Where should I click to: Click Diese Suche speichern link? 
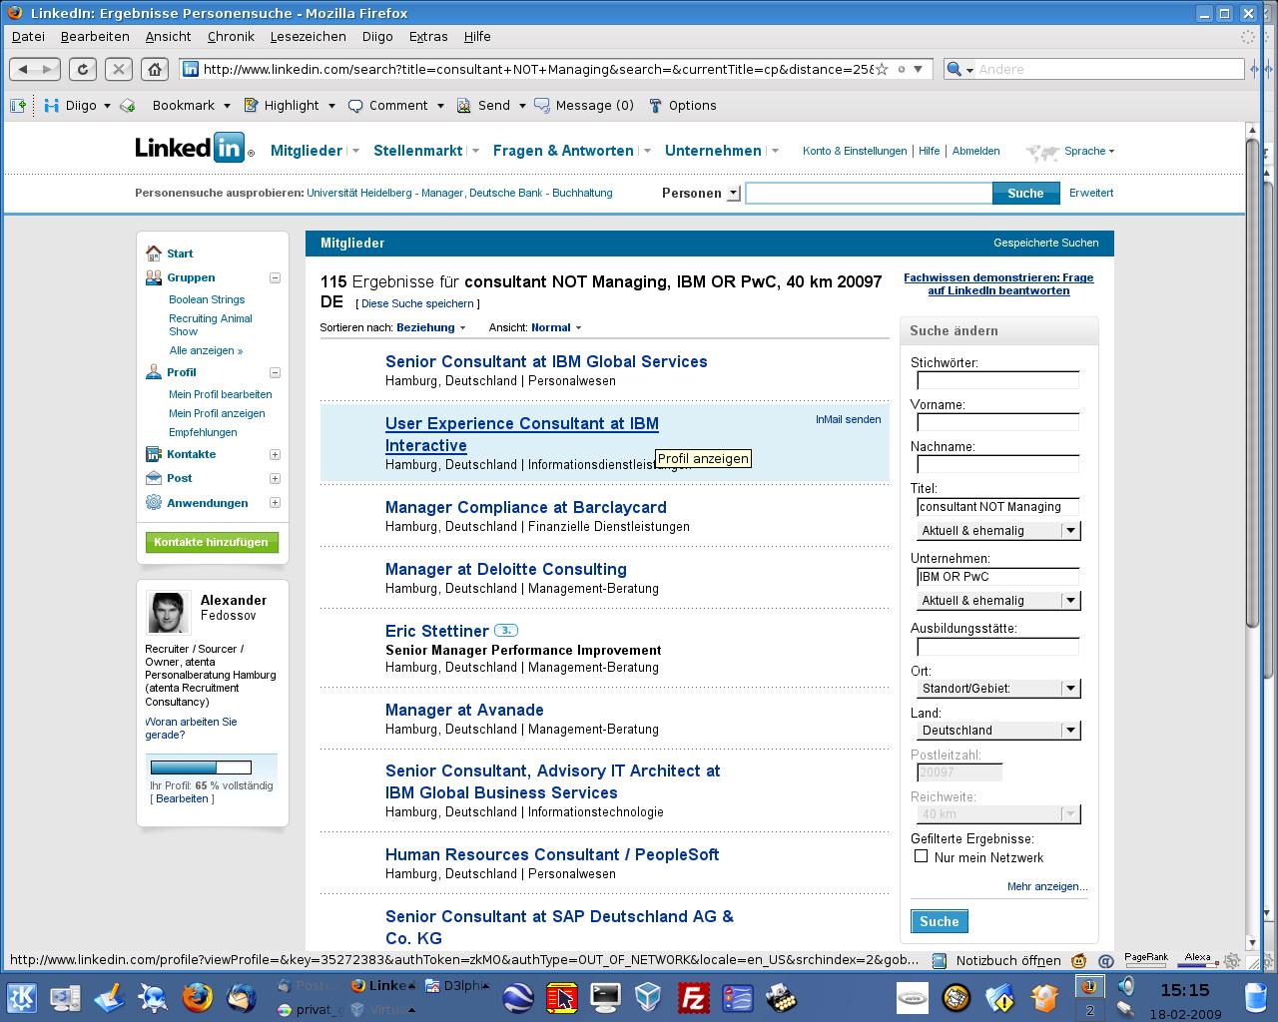click(x=417, y=303)
